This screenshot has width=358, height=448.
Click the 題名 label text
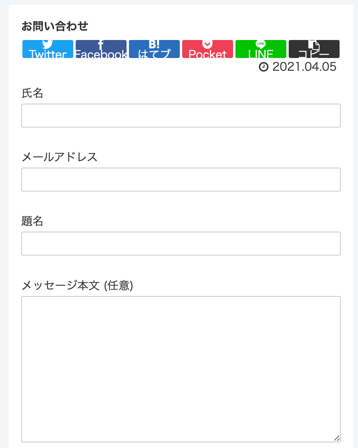click(32, 221)
